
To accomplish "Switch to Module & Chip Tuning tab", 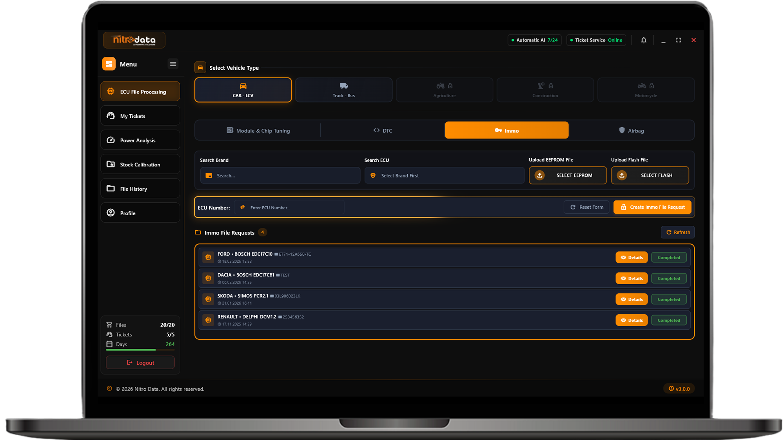I will (x=258, y=130).
